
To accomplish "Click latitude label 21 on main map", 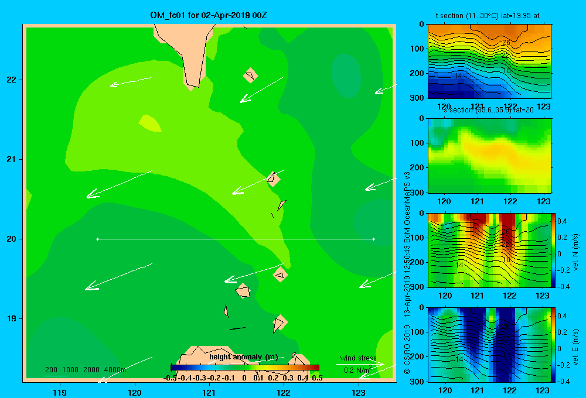I will pos(12,159).
